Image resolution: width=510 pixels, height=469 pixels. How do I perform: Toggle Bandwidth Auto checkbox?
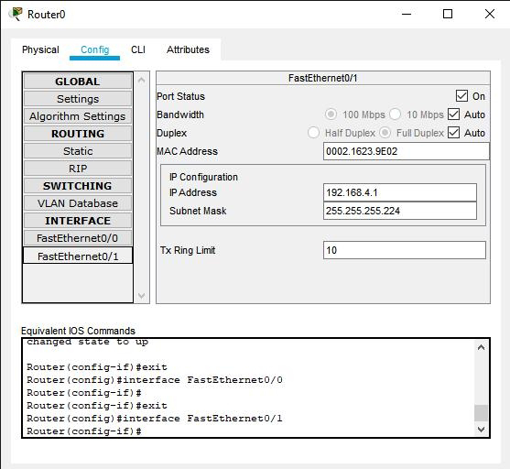453,115
